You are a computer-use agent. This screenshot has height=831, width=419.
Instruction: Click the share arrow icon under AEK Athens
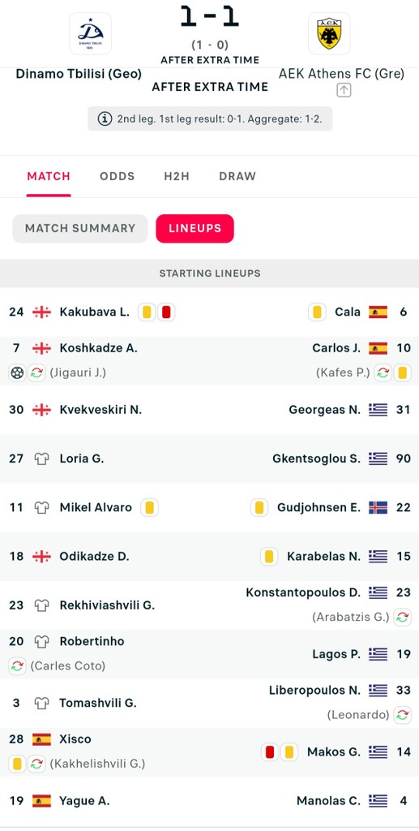[344, 90]
